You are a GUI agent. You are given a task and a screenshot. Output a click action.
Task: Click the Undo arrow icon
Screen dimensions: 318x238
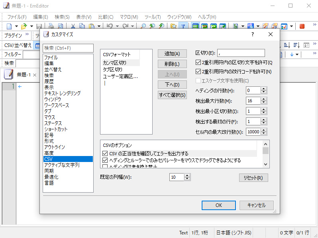(x=110, y=26)
